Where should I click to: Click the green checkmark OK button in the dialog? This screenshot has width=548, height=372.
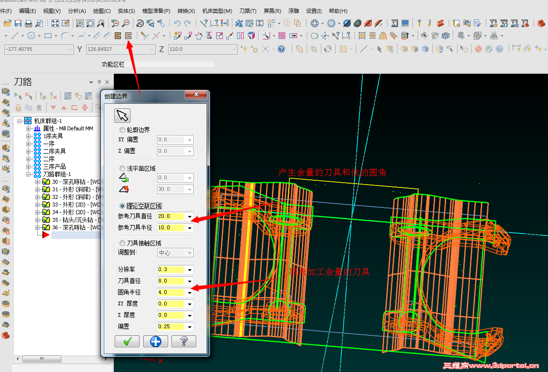click(127, 341)
